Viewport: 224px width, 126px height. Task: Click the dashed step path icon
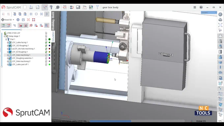[14, 25]
